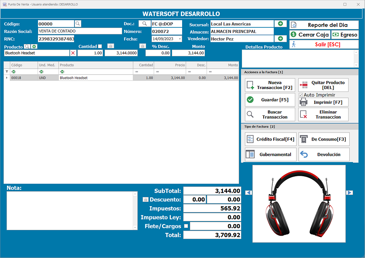Click the search icon next to Código field
Image resolution: width=365 pixels, height=258 pixels.
tap(78, 24)
